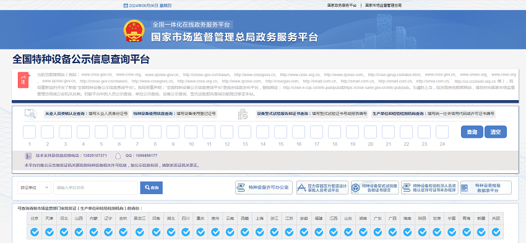Screen dimensions: 526x243
Task: Toggle the checkmark under 海南
Action: (407, 232)
